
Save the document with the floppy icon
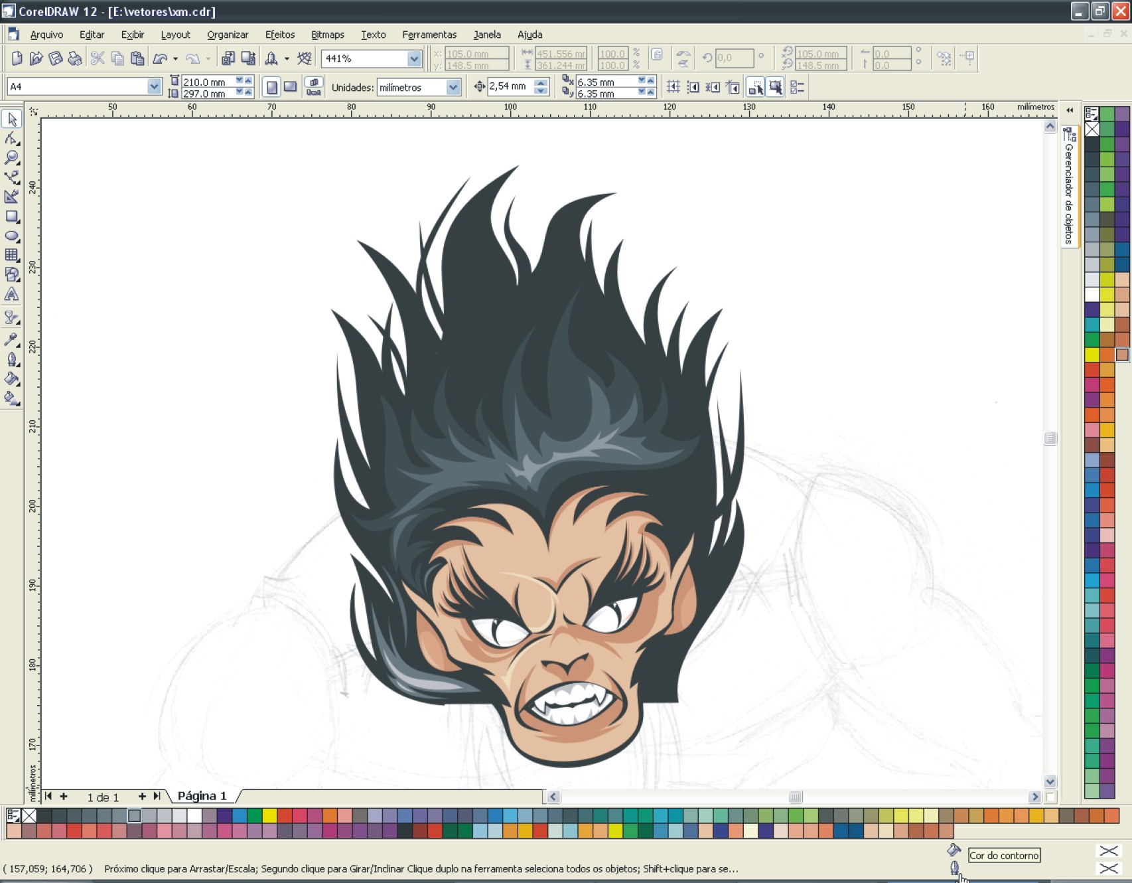[56, 58]
